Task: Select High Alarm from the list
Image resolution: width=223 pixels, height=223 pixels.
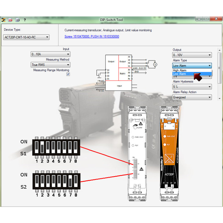Action: [192, 71]
